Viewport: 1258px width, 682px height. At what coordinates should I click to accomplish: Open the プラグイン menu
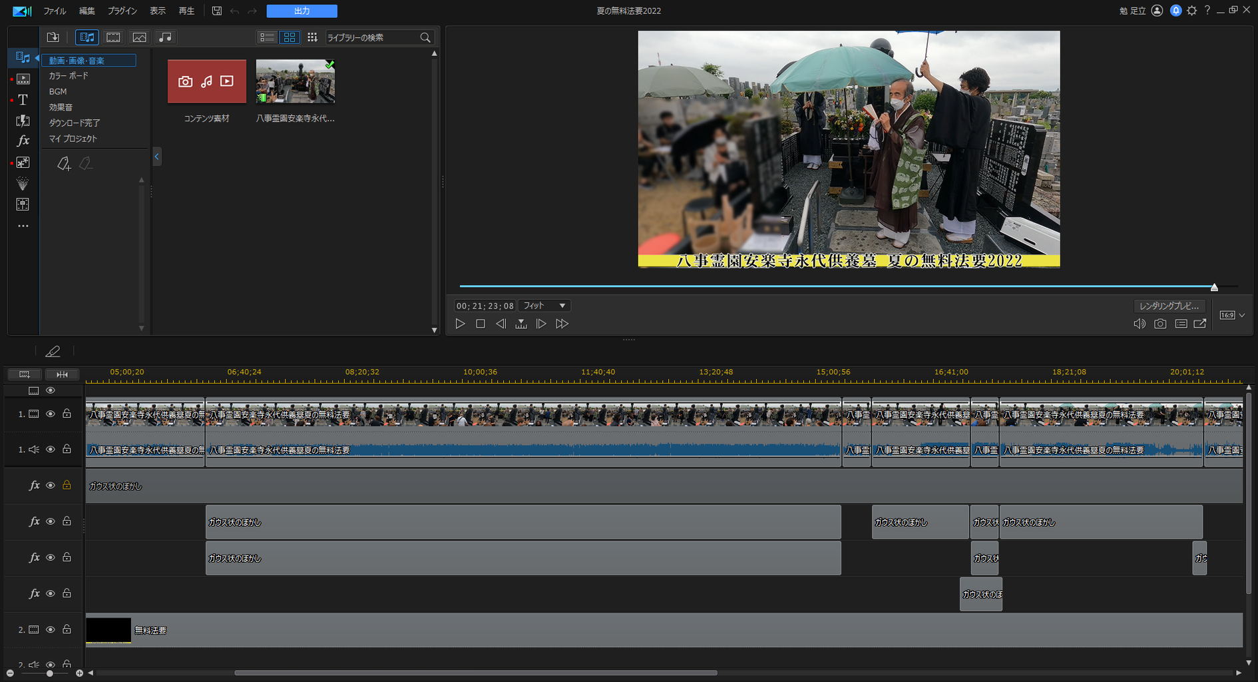pyautogui.click(x=122, y=11)
